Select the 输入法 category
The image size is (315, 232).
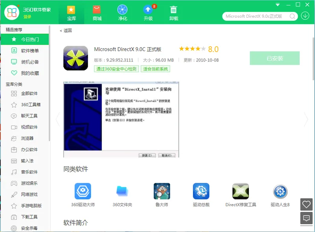(25, 161)
